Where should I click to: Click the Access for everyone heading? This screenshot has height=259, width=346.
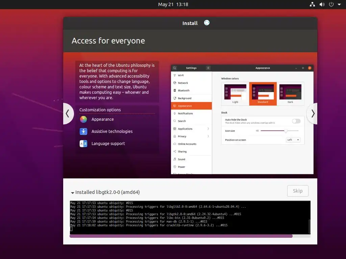[x=108, y=41]
